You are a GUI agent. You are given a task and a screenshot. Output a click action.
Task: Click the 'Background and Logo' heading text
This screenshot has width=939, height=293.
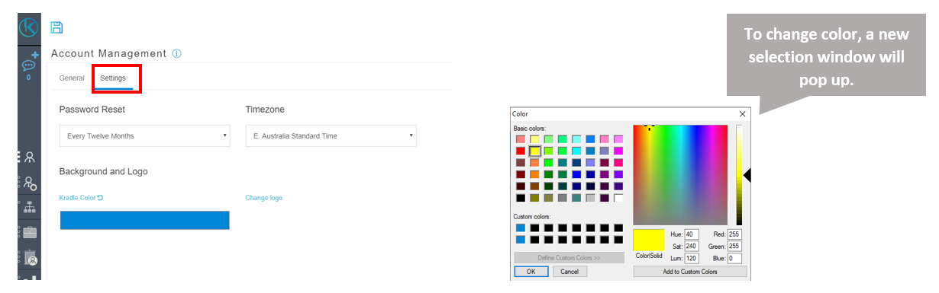click(x=103, y=171)
